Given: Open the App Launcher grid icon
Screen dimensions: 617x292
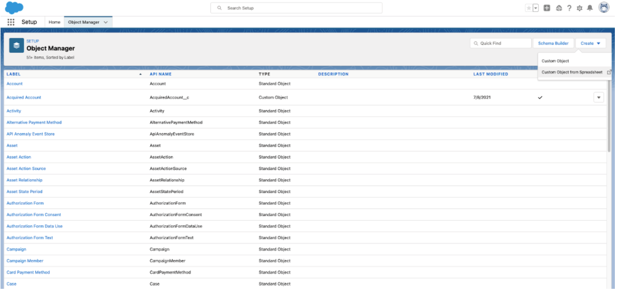Looking at the screenshot, I should [x=11, y=22].
